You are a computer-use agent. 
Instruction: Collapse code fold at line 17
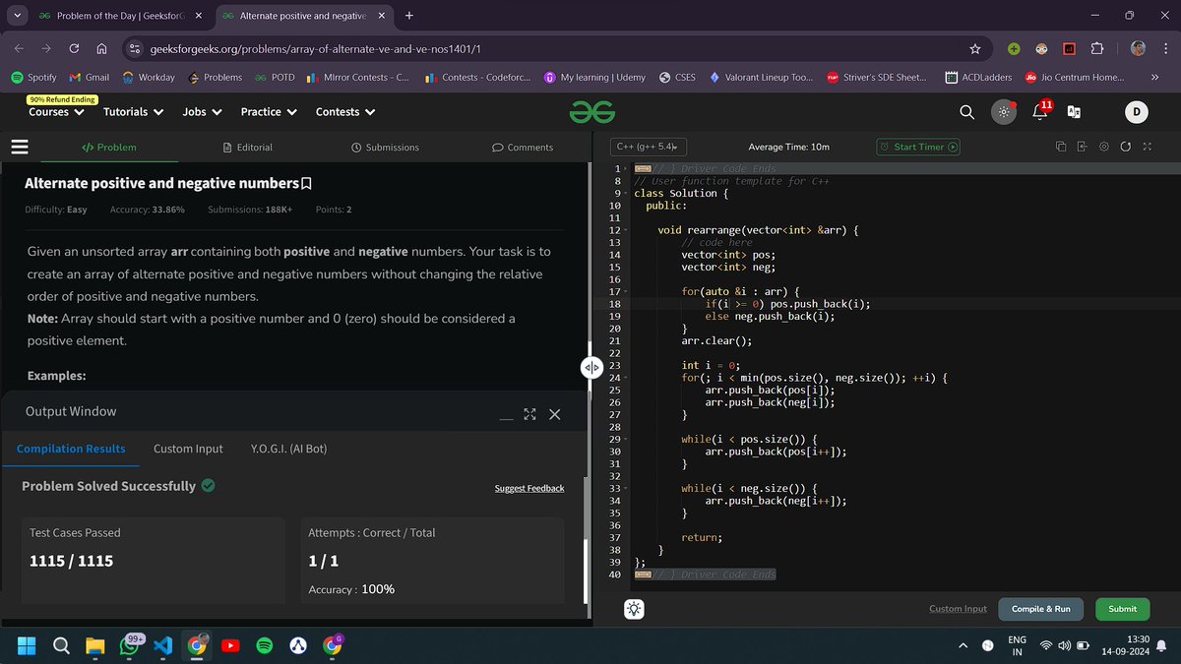[627, 292]
